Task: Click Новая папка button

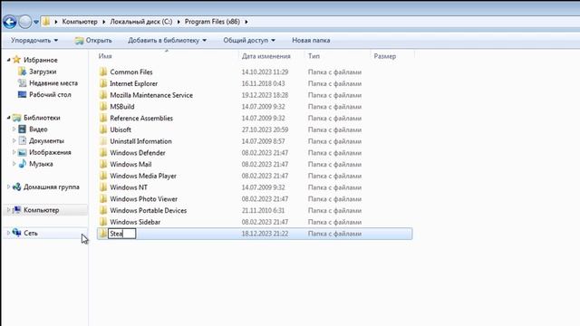Action: 311,40
